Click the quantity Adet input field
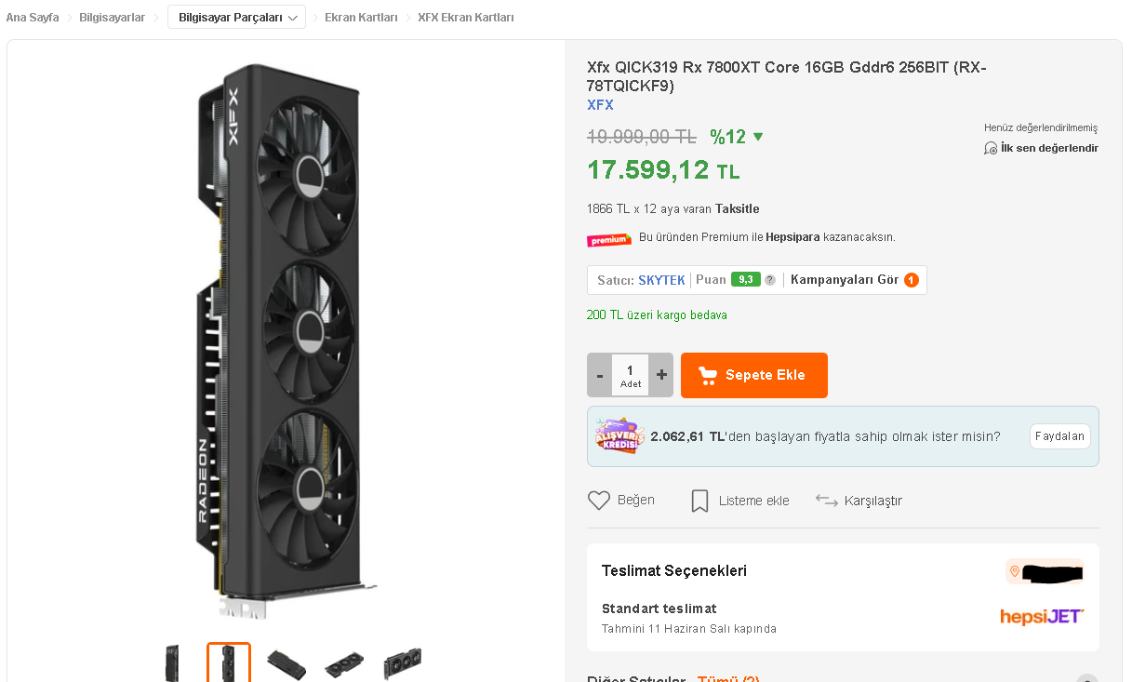The height and width of the screenshot is (682, 1132). tap(631, 375)
